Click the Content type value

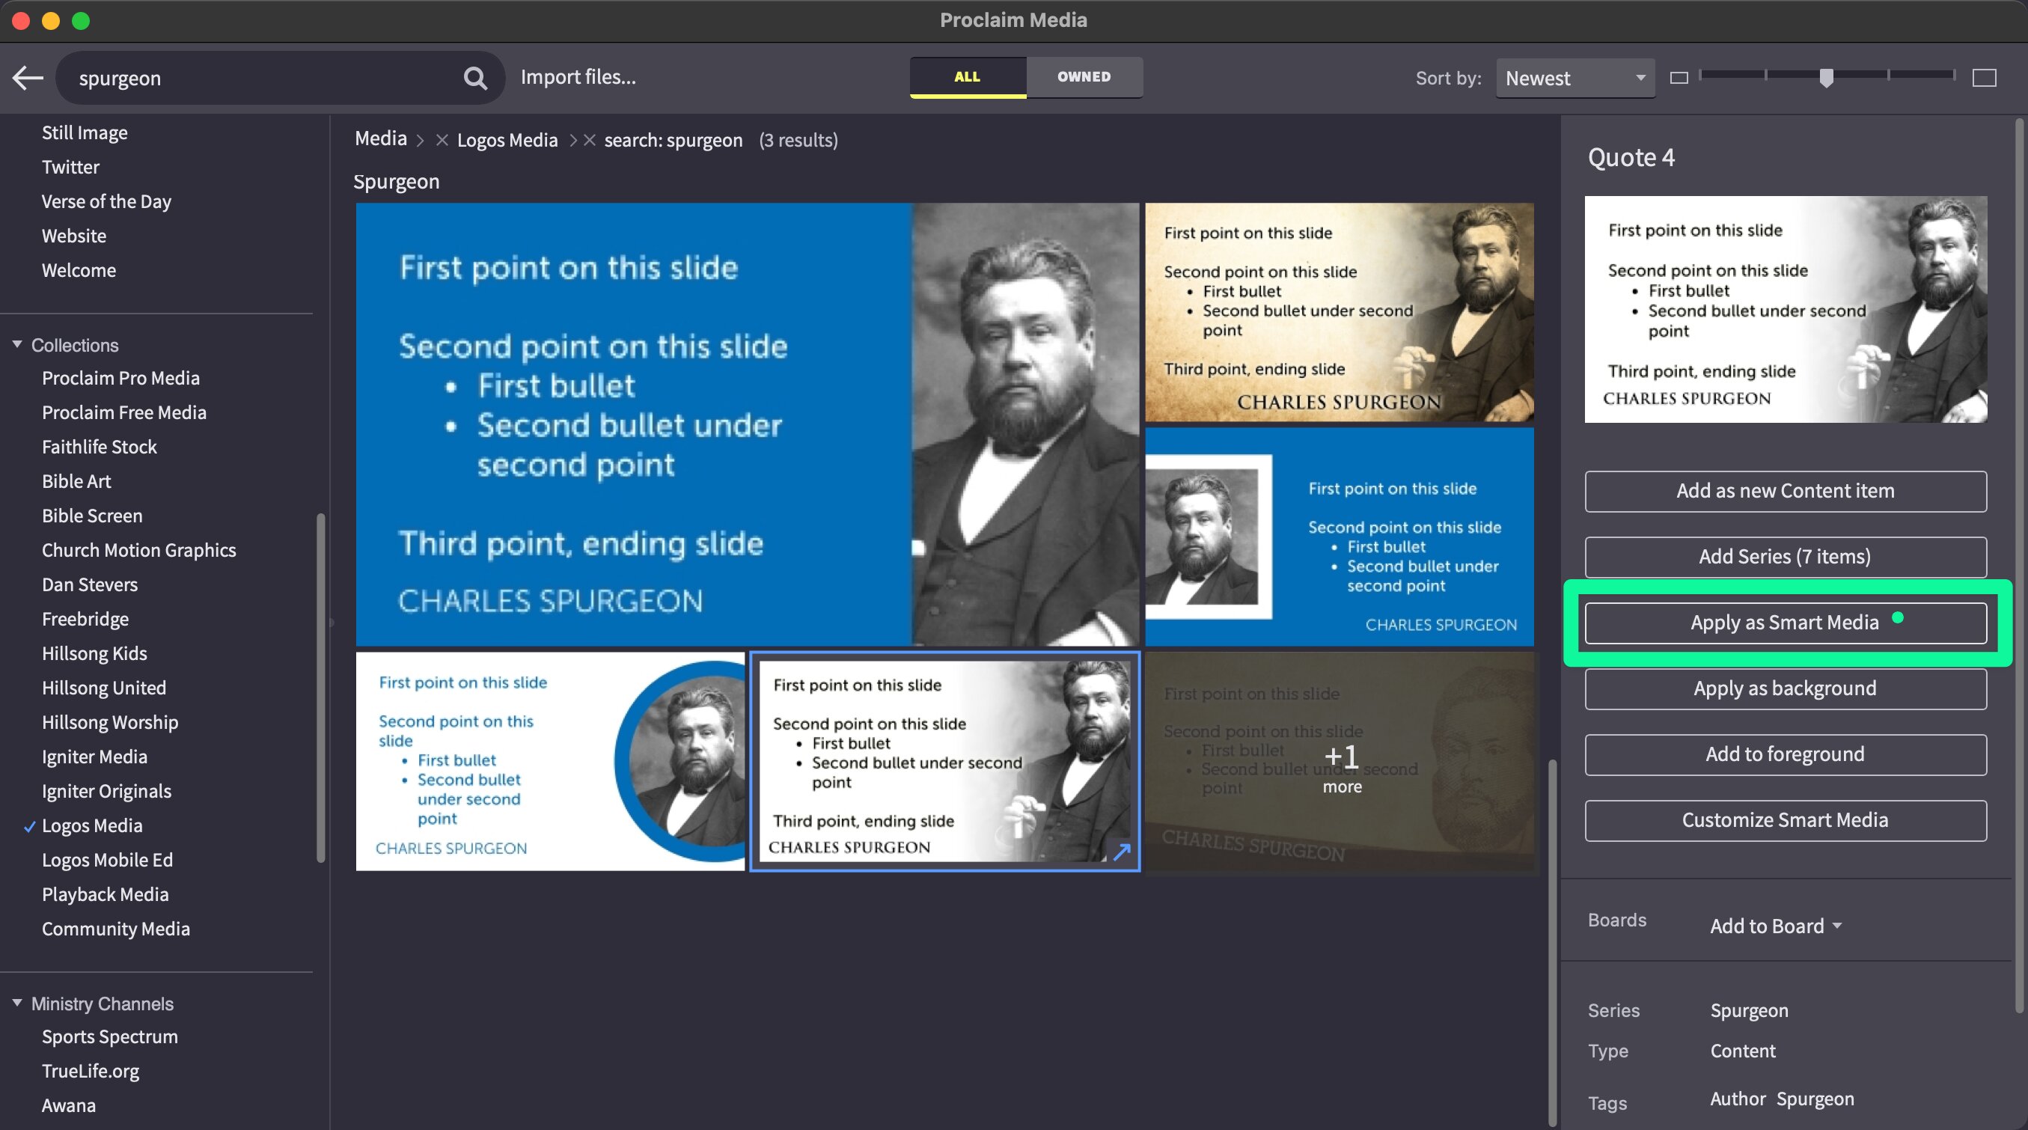(x=1742, y=1051)
